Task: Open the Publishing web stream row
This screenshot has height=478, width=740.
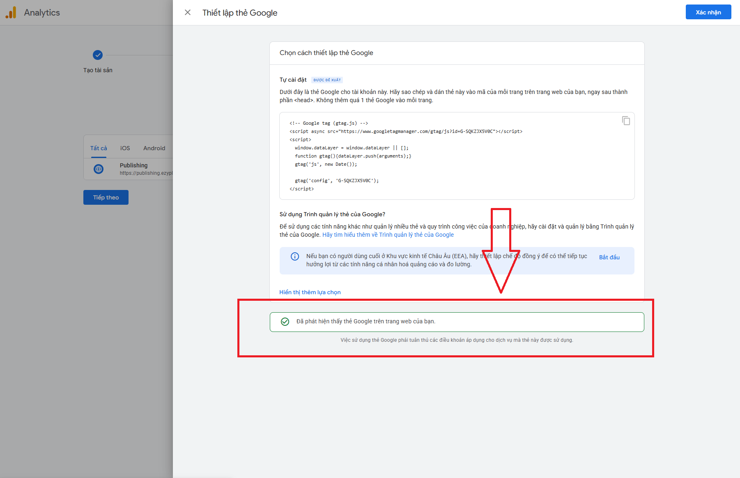Action: coord(128,169)
